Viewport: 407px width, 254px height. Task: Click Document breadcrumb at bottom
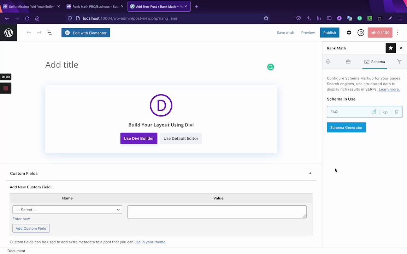(16, 250)
